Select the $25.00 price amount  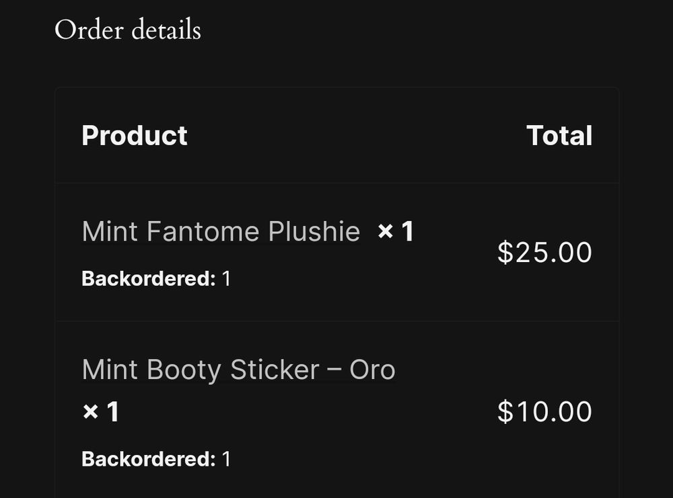click(544, 252)
